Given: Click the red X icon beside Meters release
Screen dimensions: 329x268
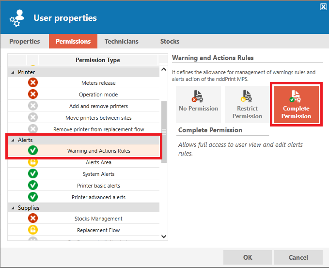Looking at the screenshot, I should tap(33, 82).
